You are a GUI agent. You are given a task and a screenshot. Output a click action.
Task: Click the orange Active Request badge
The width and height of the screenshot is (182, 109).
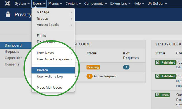tap(89, 76)
